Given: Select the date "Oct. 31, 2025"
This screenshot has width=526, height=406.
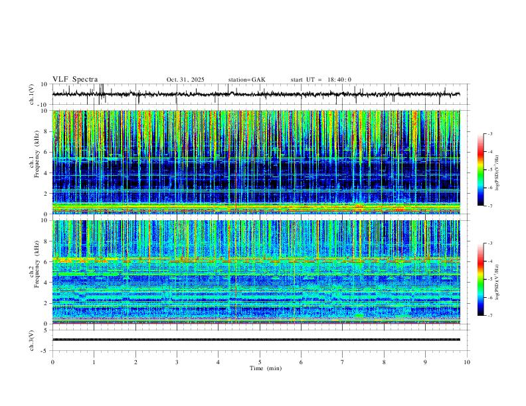Looking at the screenshot, I should (185, 80).
